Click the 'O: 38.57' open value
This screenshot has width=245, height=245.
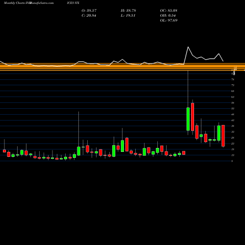point(89,11)
